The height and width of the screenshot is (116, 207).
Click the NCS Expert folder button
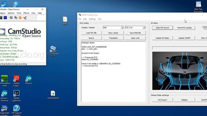tap(162, 100)
